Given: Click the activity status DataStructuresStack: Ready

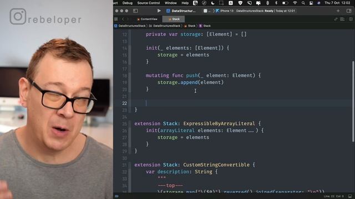Looking at the screenshot, I should pyautogui.click(x=266, y=11).
